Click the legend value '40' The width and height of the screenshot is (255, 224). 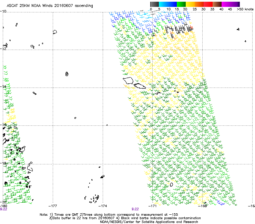[221, 9]
